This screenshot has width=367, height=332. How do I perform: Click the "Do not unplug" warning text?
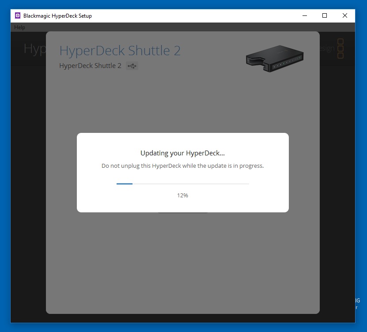pyautogui.click(x=182, y=166)
